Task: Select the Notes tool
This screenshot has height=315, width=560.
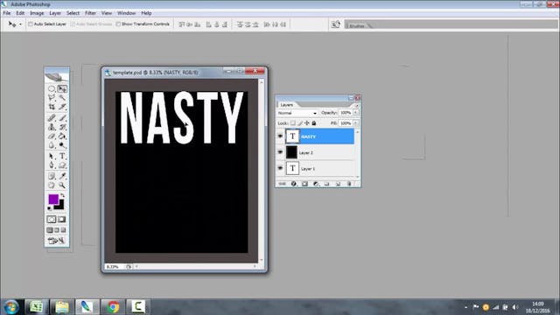Action: pos(52,176)
